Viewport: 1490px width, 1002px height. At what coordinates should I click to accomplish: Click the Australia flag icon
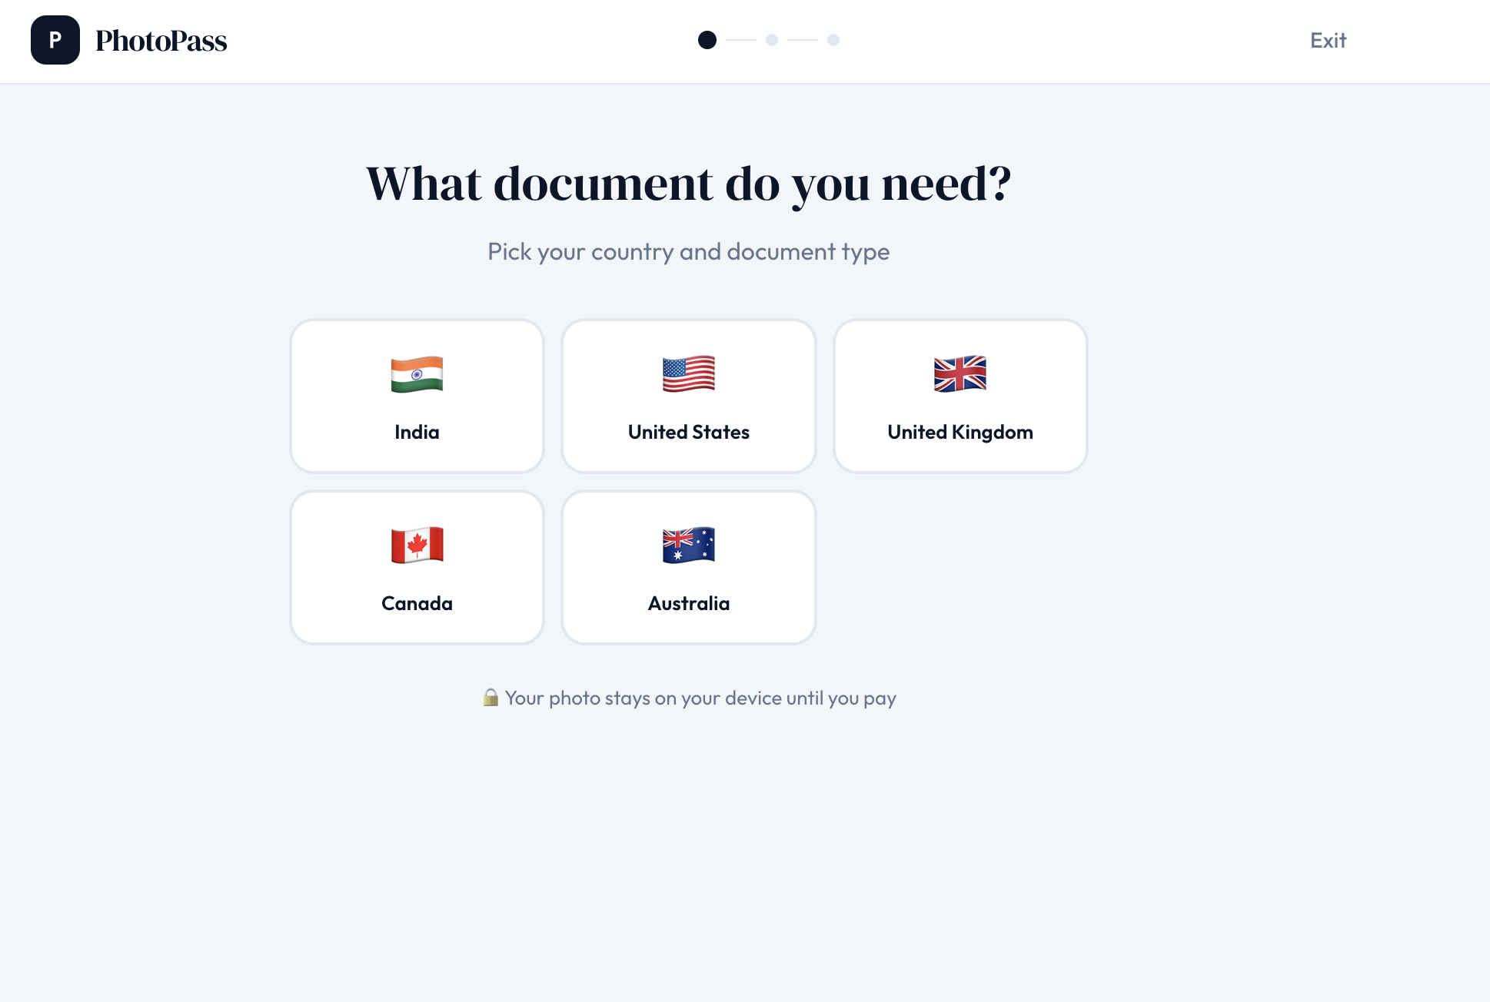[x=688, y=546]
